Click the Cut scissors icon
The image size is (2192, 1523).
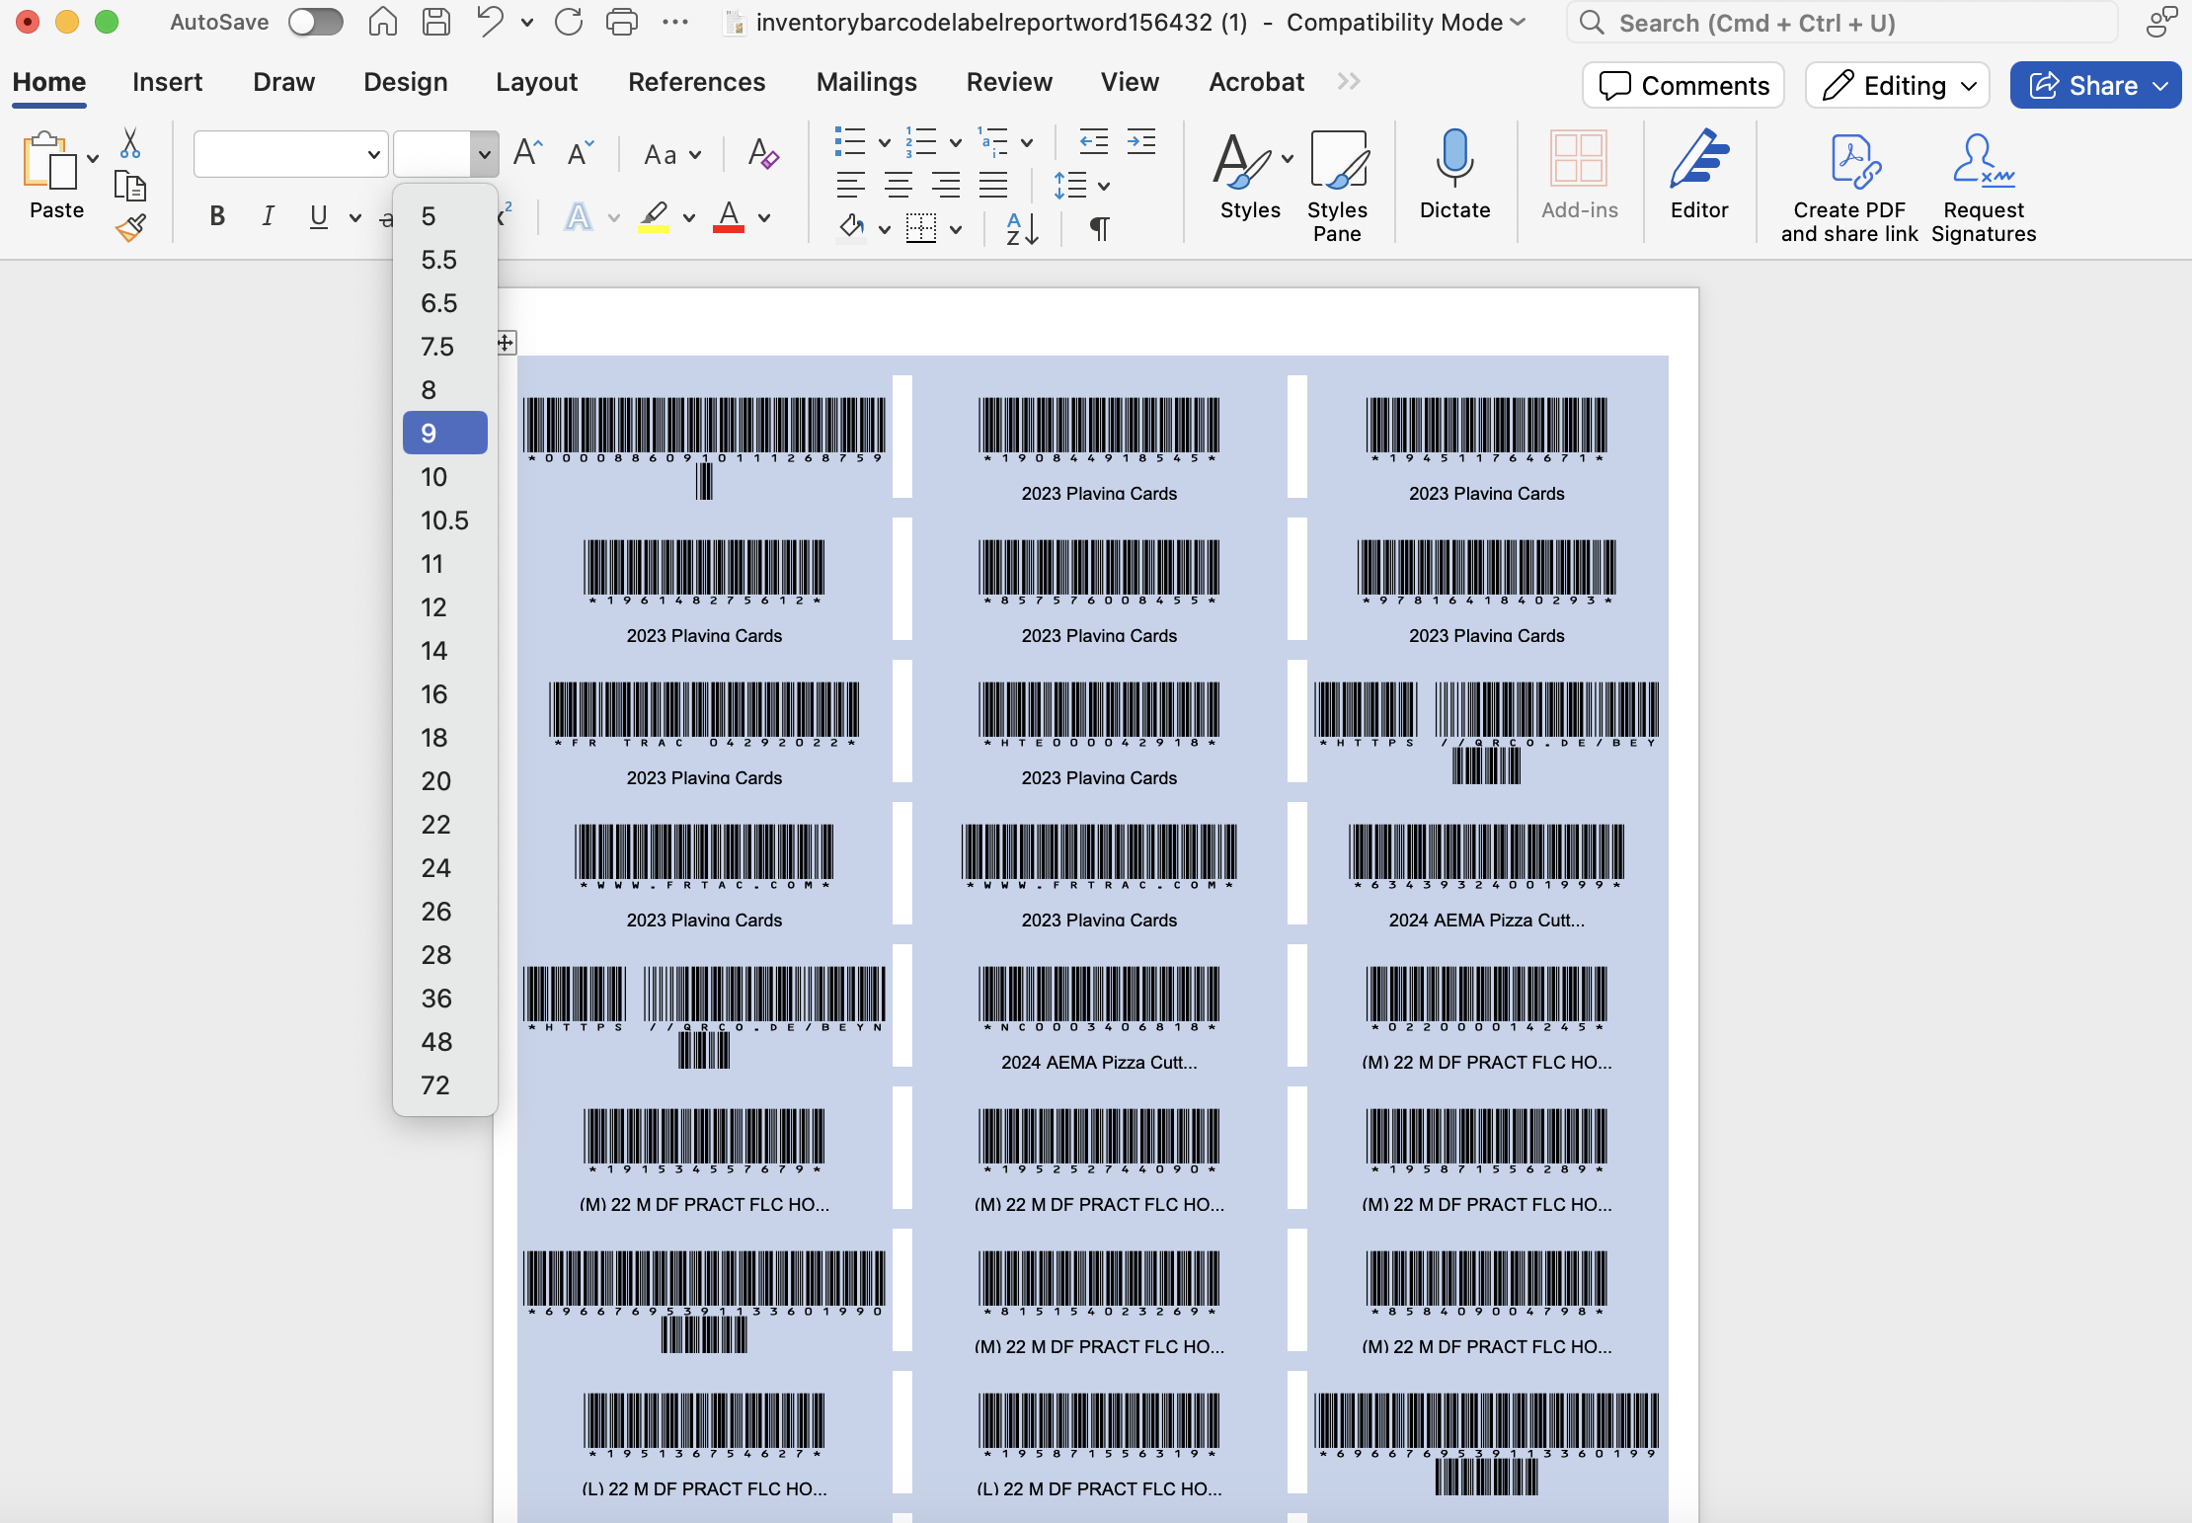point(130,144)
